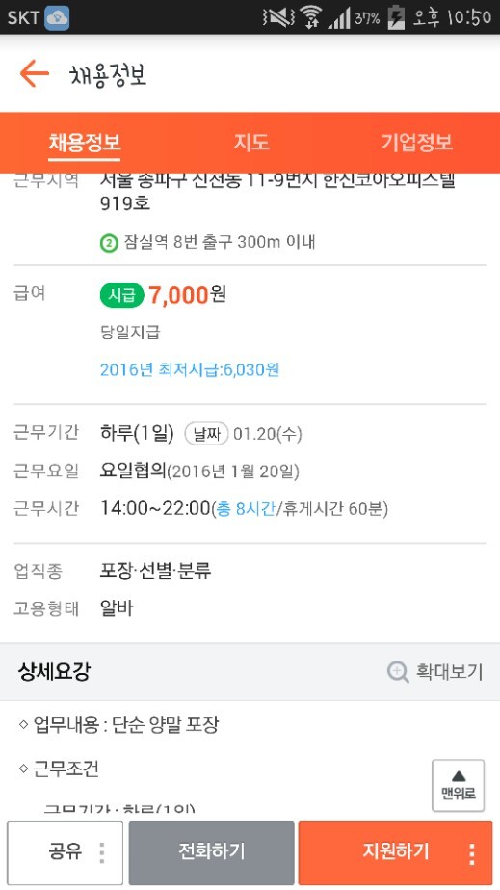Select the 채용정보 tab
This screenshot has width=500, height=890.
coord(85,142)
